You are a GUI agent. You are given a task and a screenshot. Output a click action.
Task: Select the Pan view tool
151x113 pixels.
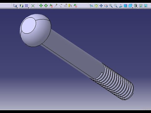pyautogui.click(x=101, y=6)
